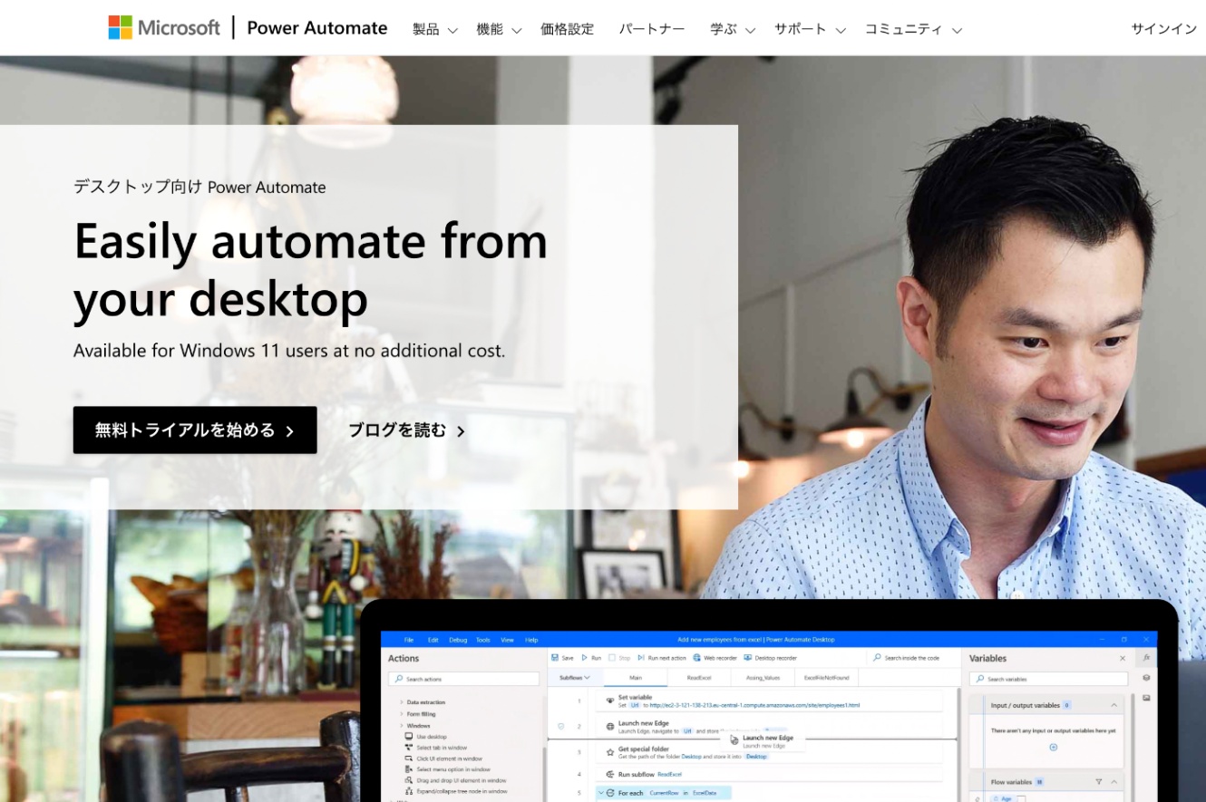Screen dimensions: 1206x802
Task: Expand the 学ぶ dropdown menu
Action: (733, 29)
